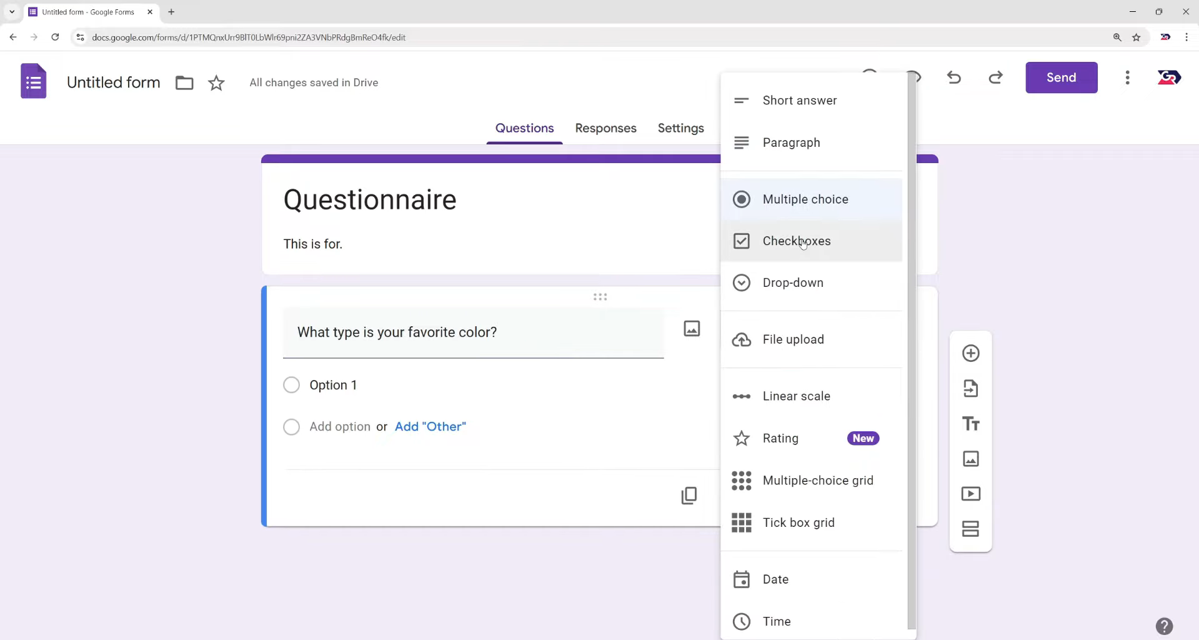Open a new browser tab
Viewport: 1199px width, 640px height.
tap(171, 12)
